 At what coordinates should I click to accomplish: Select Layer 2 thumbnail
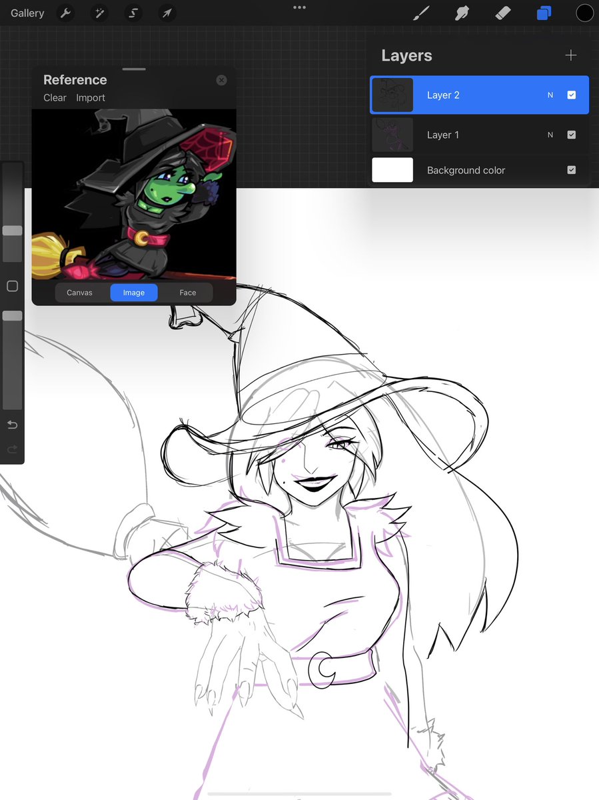click(392, 95)
